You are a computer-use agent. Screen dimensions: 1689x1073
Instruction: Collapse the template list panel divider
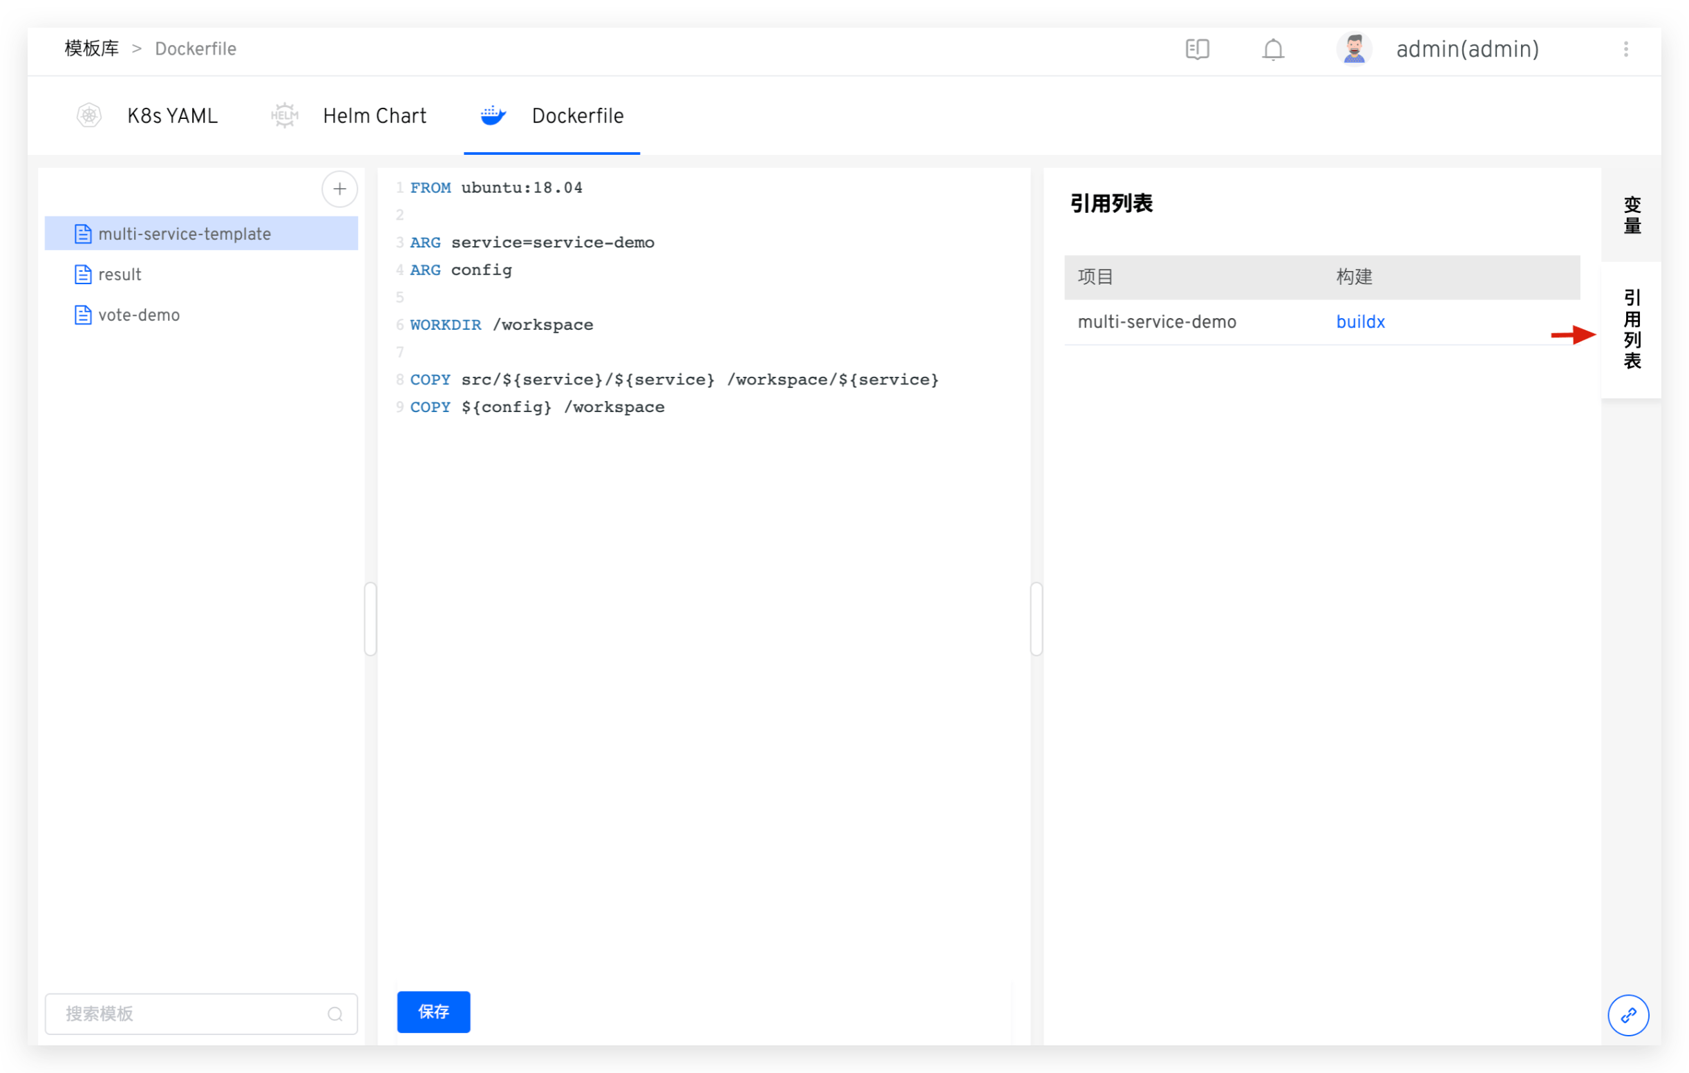coord(370,618)
